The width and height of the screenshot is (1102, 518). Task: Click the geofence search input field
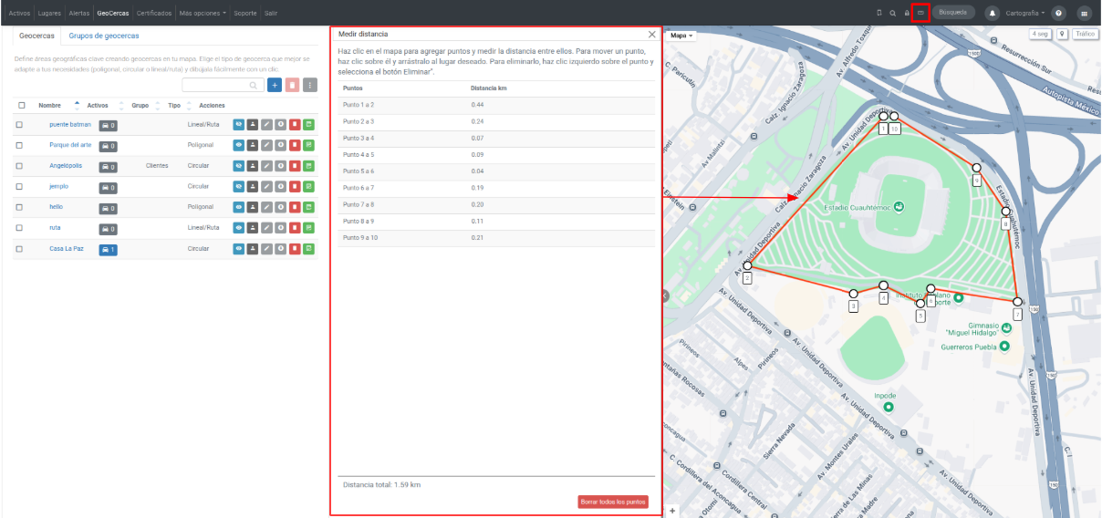pos(223,85)
